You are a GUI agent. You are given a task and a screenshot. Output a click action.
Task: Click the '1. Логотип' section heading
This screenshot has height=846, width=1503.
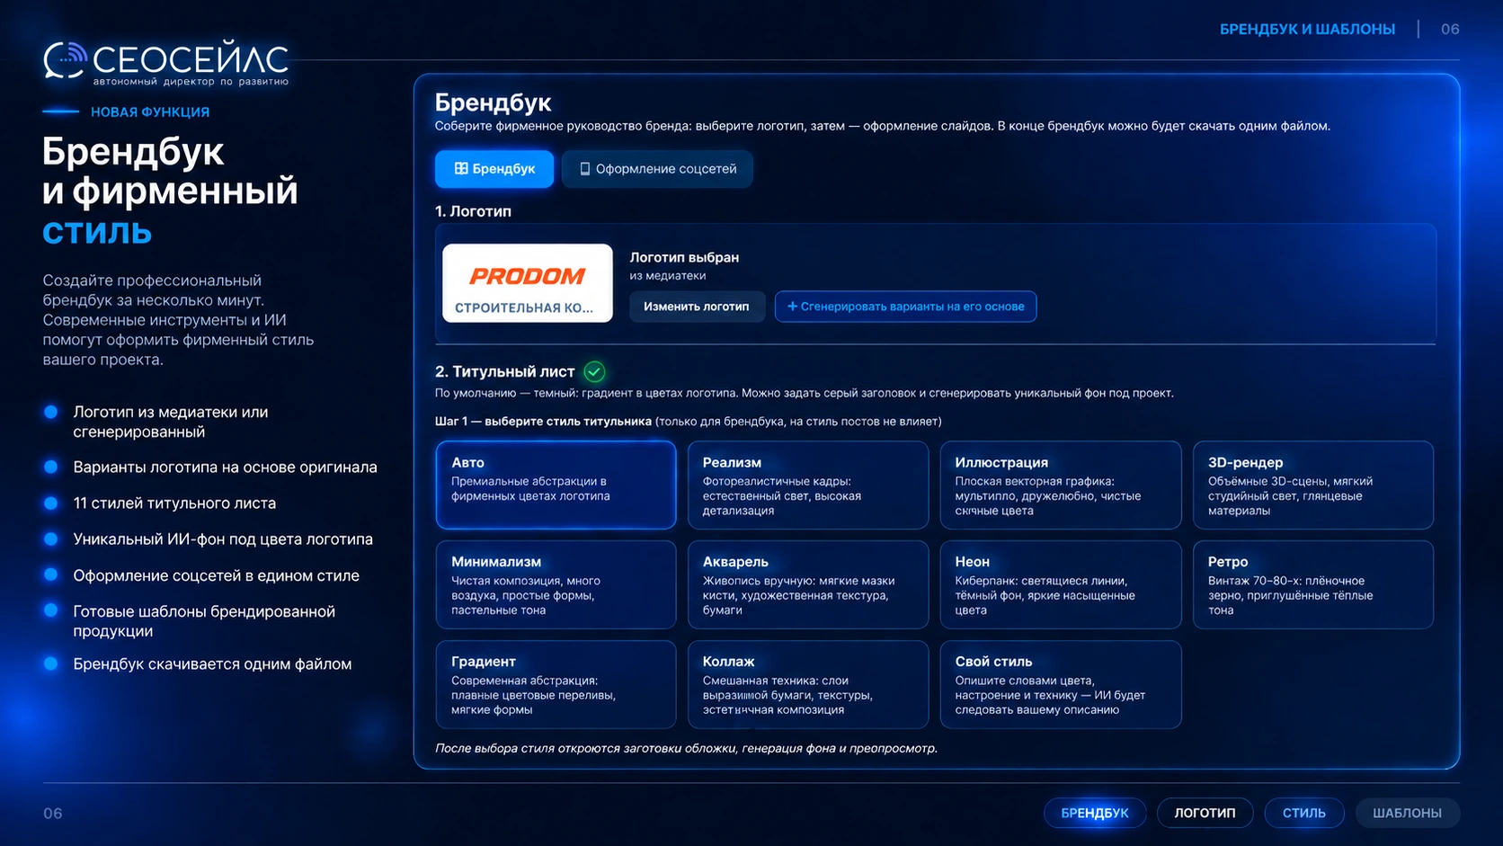[473, 211]
